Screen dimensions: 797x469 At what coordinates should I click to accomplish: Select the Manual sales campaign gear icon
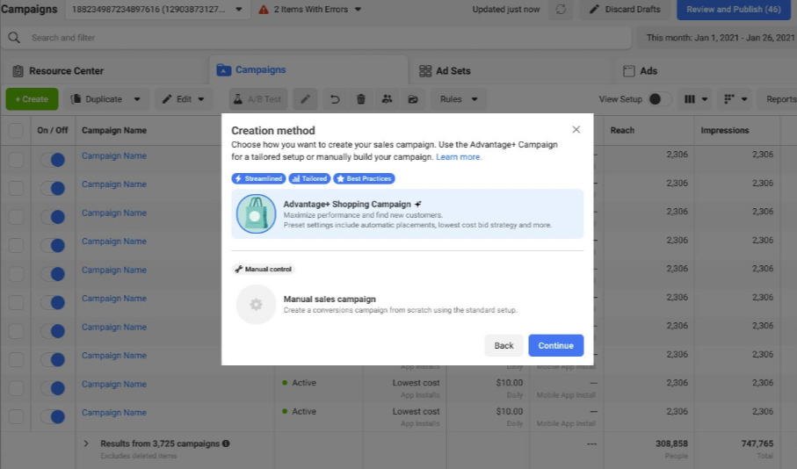pos(257,305)
